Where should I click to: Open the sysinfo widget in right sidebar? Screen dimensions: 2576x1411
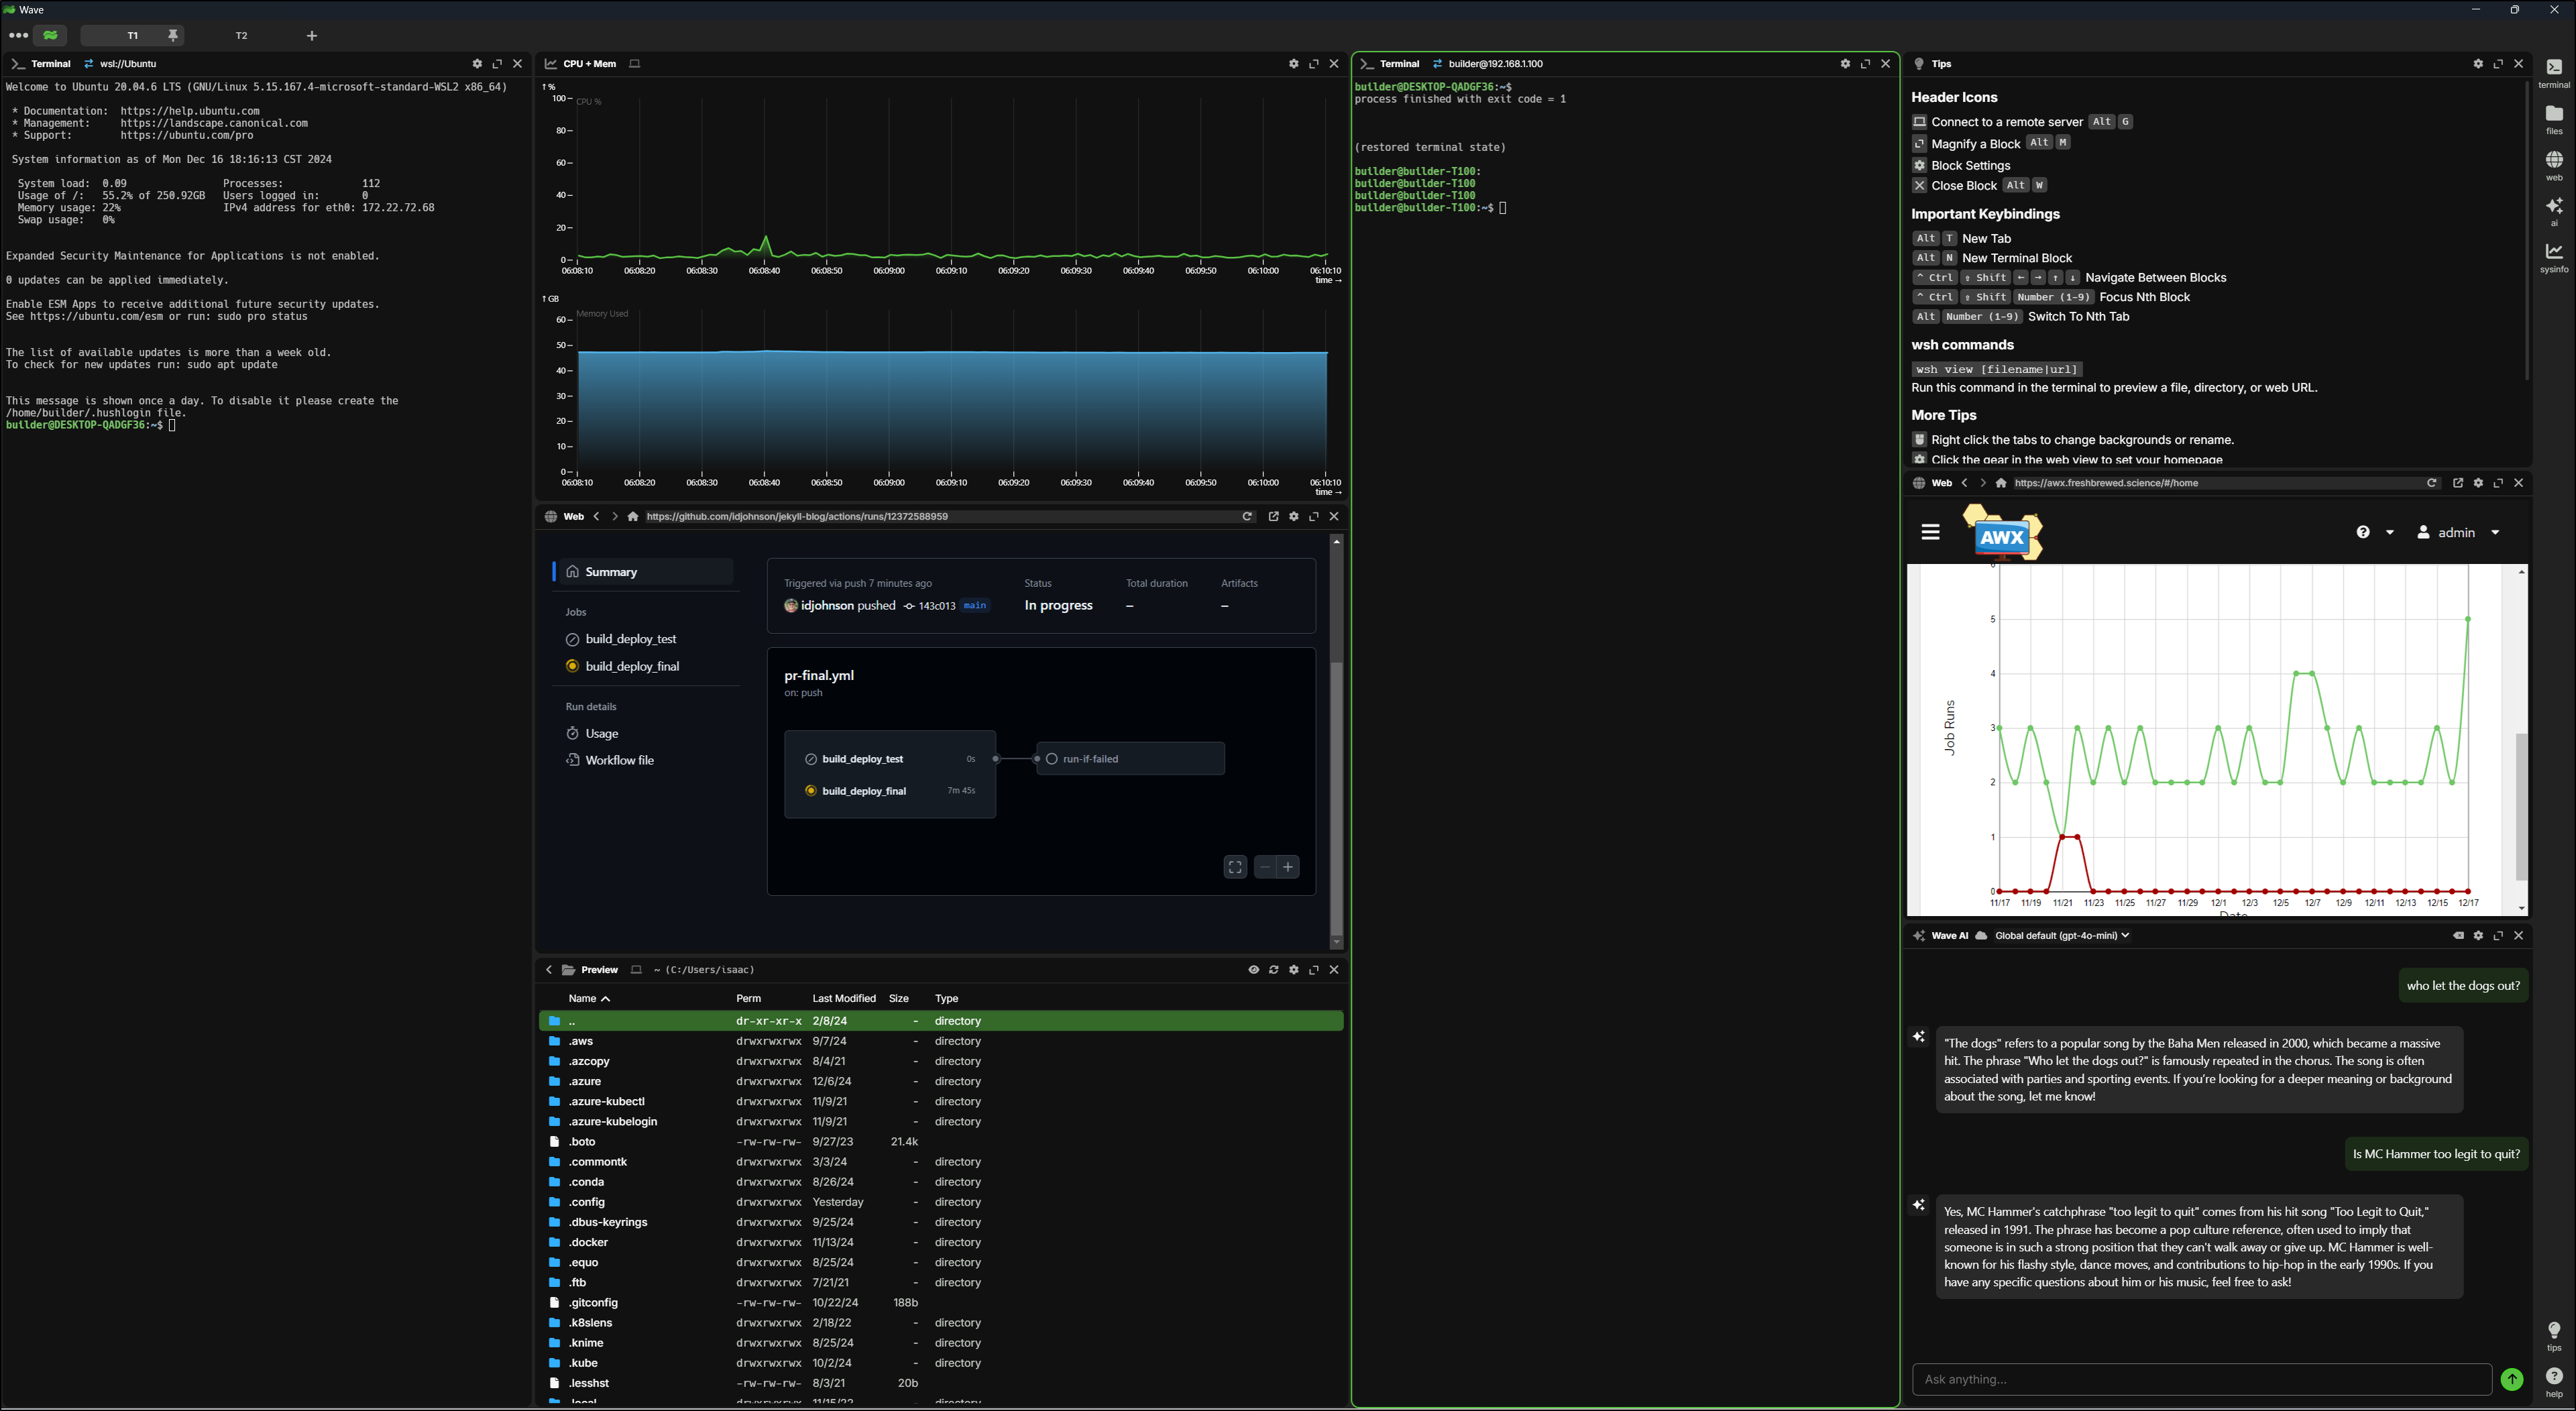[2553, 257]
